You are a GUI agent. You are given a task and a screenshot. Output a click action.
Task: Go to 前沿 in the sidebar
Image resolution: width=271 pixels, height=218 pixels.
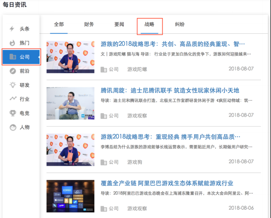click(x=24, y=71)
